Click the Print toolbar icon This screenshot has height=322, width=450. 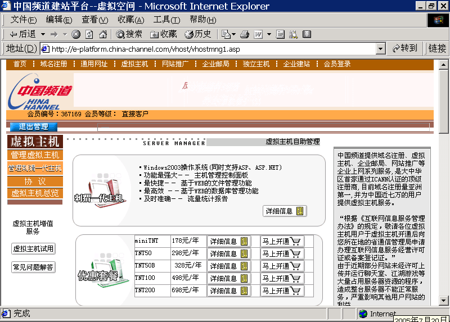[x=245, y=34]
